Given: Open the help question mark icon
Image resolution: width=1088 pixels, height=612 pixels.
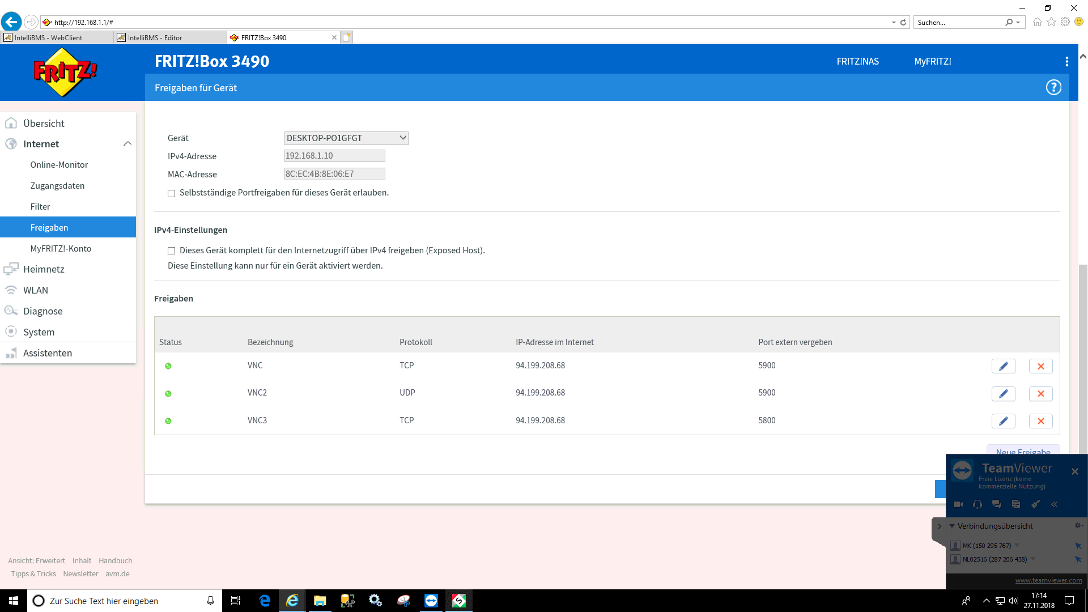Looking at the screenshot, I should click(x=1053, y=88).
